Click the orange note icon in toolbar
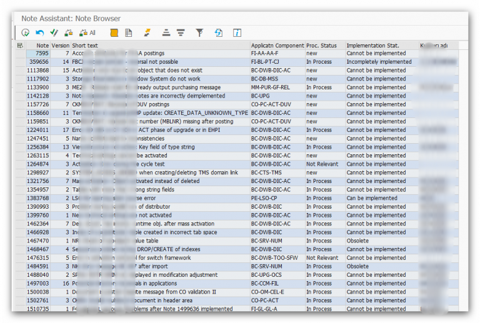The image size is (480, 323). click(x=114, y=32)
